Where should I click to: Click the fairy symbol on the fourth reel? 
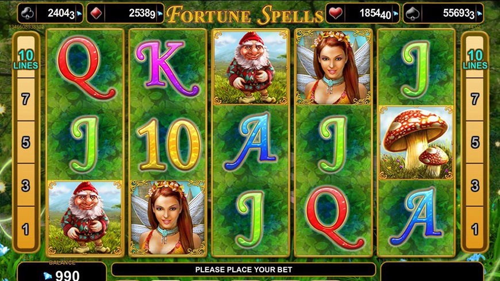(x=333, y=67)
